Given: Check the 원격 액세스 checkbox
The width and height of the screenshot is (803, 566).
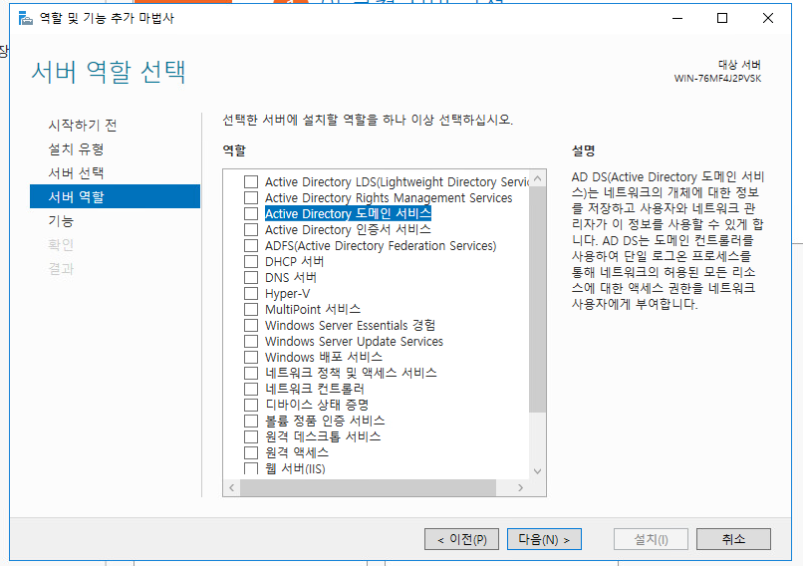Looking at the screenshot, I should (x=251, y=452).
